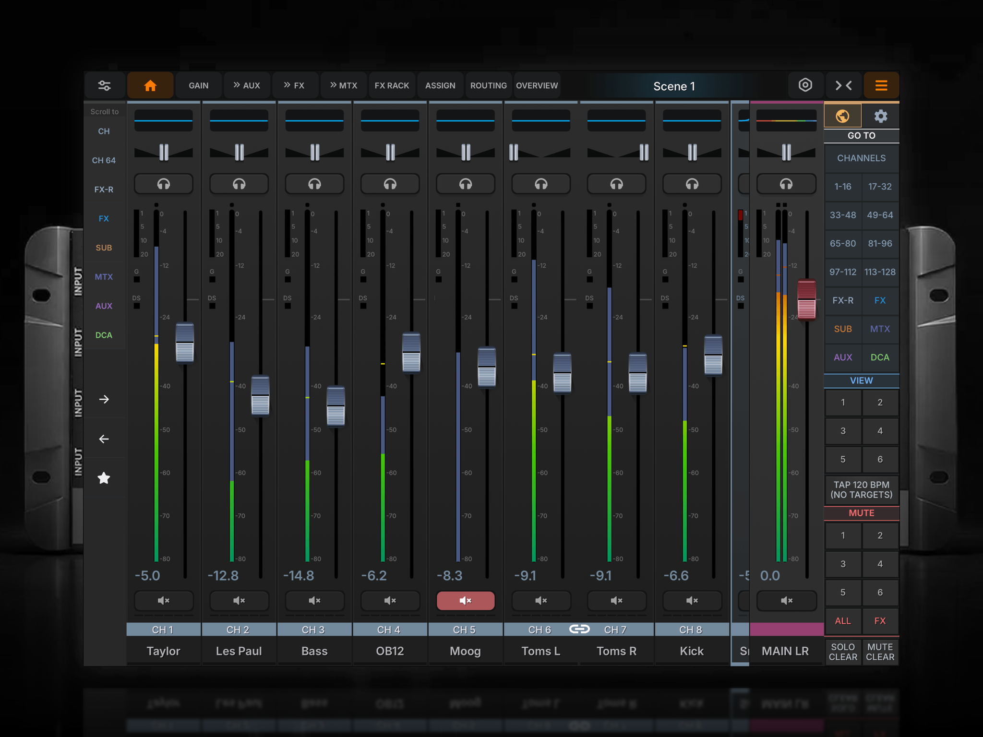Click the Scene 1 display

click(x=674, y=86)
